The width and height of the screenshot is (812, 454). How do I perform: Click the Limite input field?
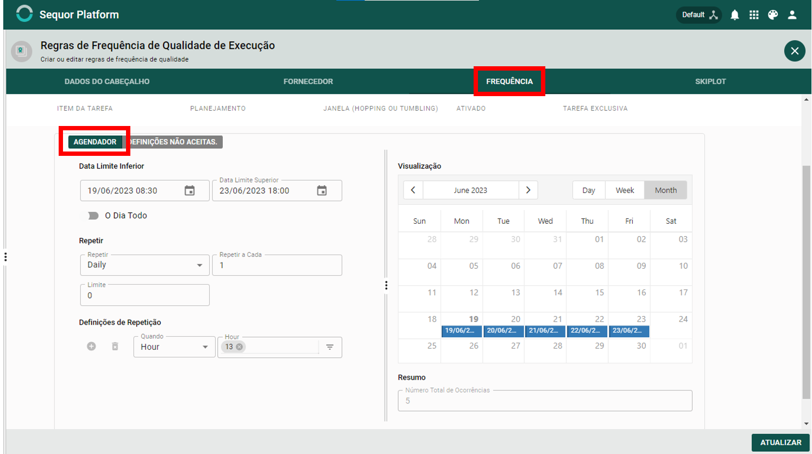144,295
